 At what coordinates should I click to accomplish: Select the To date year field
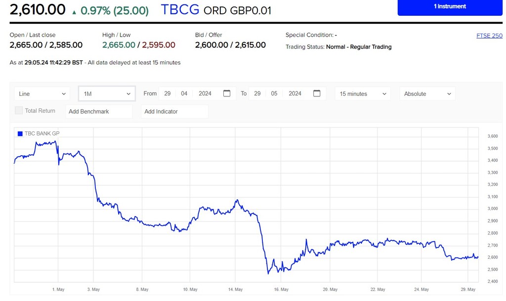(x=295, y=93)
